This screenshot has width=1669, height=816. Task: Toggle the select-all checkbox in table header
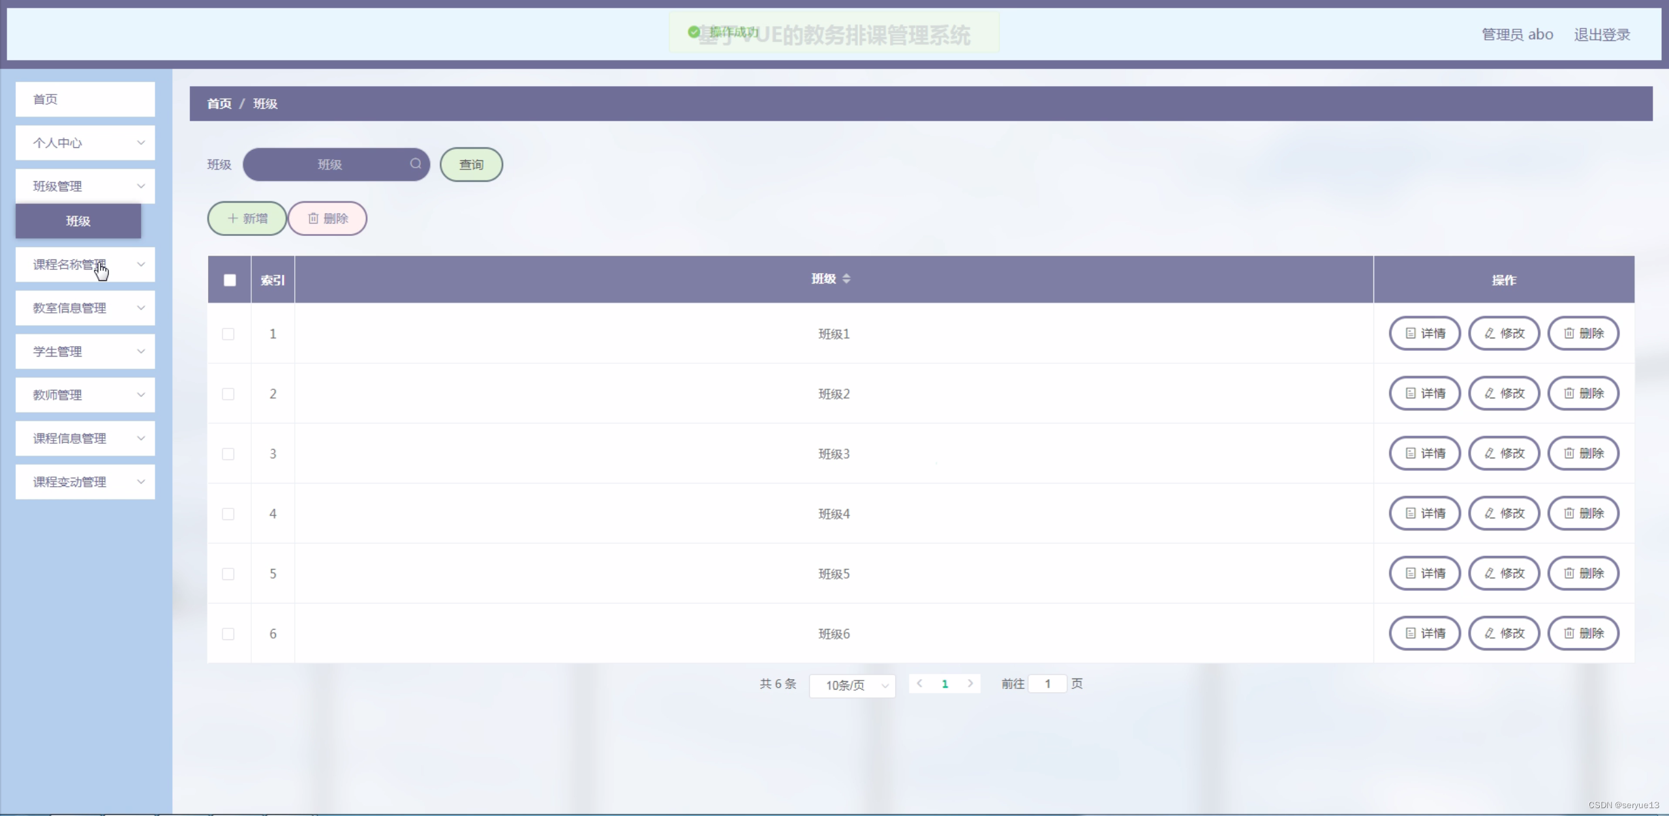(230, 280)
